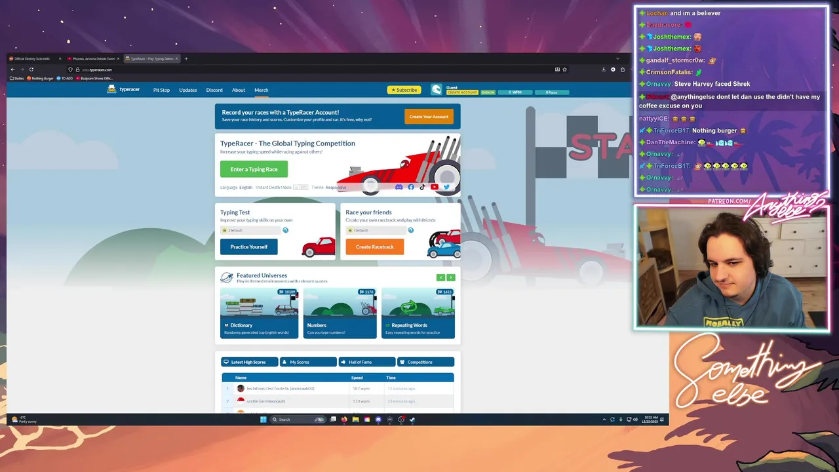Switch to the My Scores tab
Image resolution: width=839 pixels, height=472 pixels.
tap(308, 362)
